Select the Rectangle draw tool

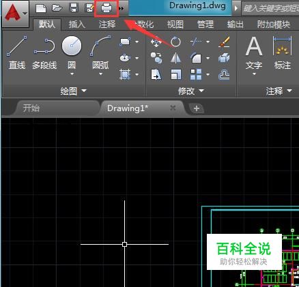[125, 42]
